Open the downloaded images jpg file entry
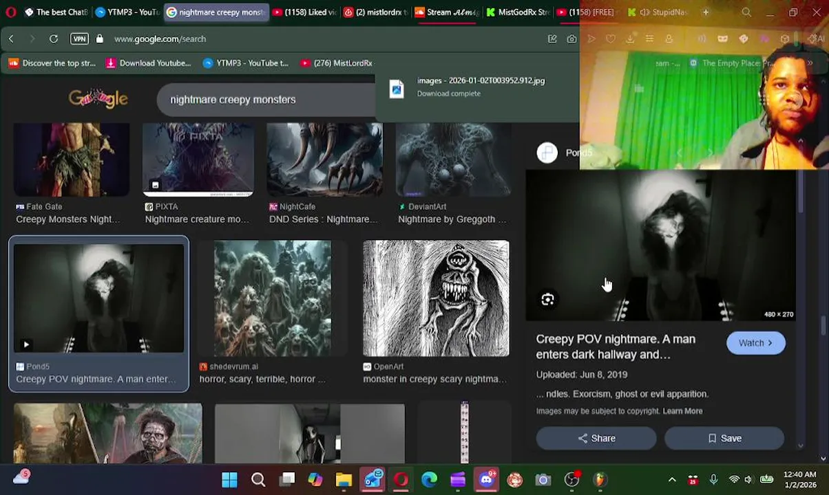The height and width of the screenshot is (495, 829). point(478,87)
